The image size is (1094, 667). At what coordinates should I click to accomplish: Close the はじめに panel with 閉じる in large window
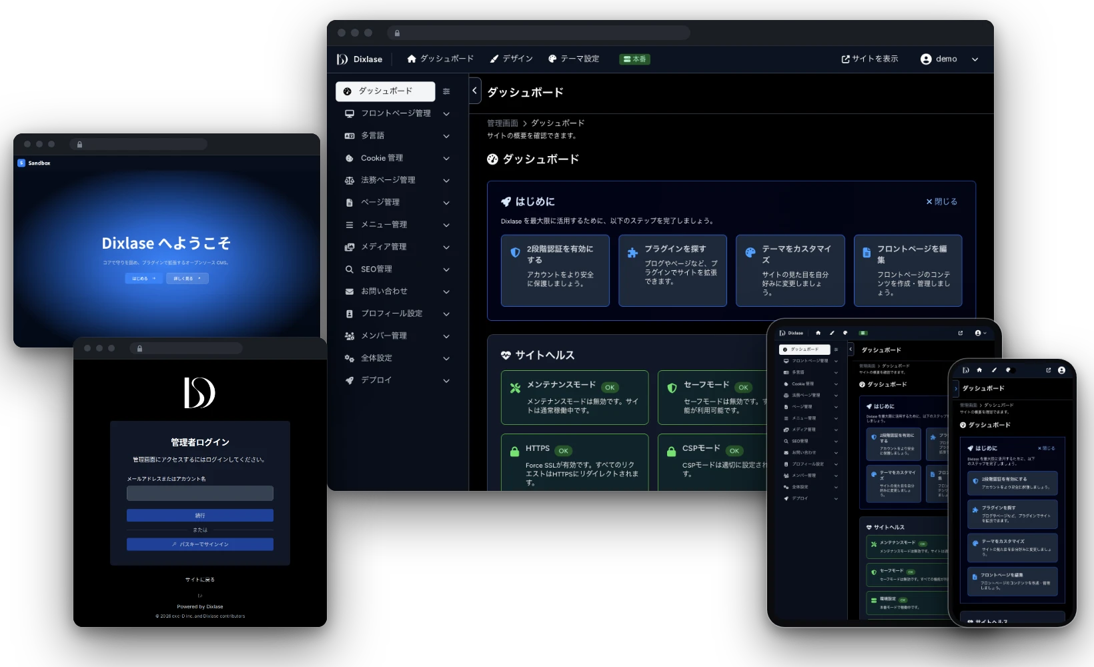pyautogui.click(x=941, y=201)
